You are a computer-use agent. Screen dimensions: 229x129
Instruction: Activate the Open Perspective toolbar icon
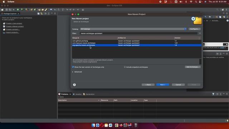tap(223, 10)
